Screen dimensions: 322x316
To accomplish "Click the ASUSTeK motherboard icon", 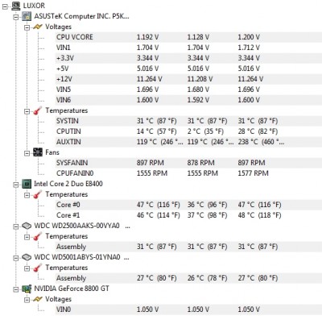I will (27, 16).
